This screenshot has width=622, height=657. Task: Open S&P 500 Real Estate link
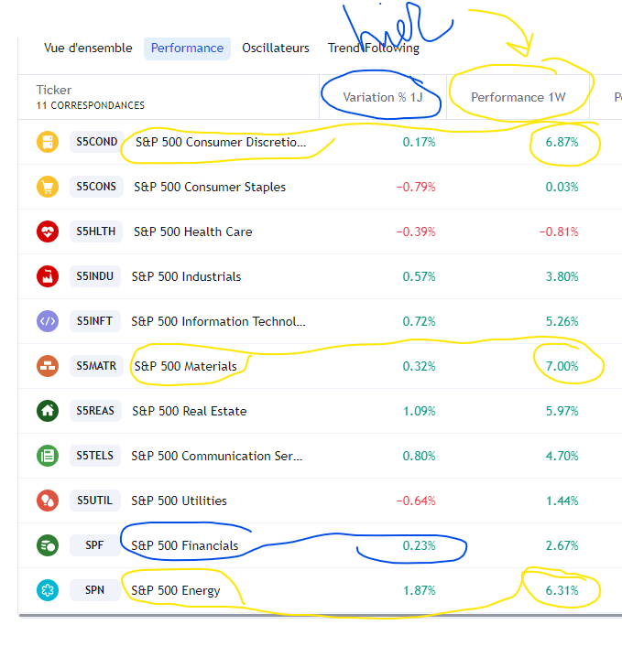pos(191,411)
